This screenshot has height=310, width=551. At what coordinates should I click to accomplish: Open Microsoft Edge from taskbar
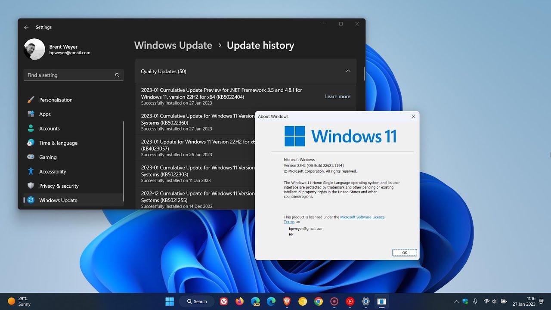271,301
